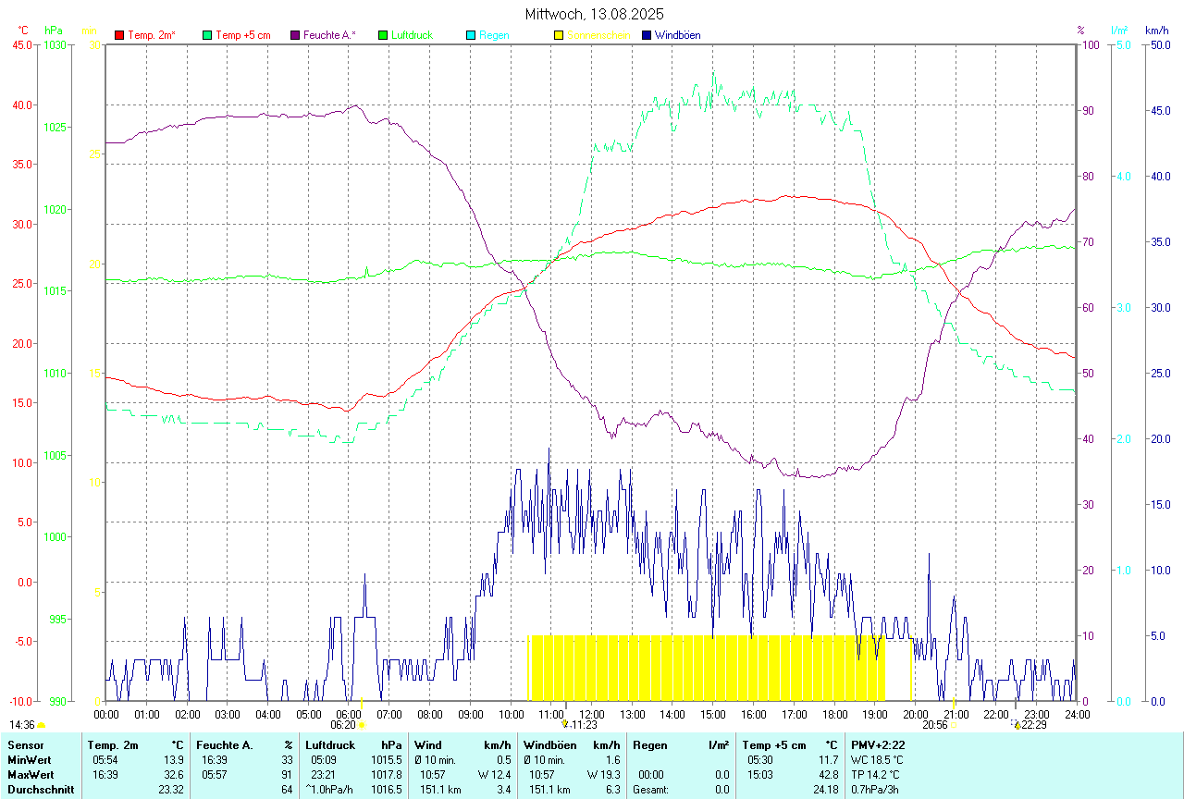Screen dimensions: 1184x799
Task: Click the PMV+2:22 header in the table
Action: 879,744
